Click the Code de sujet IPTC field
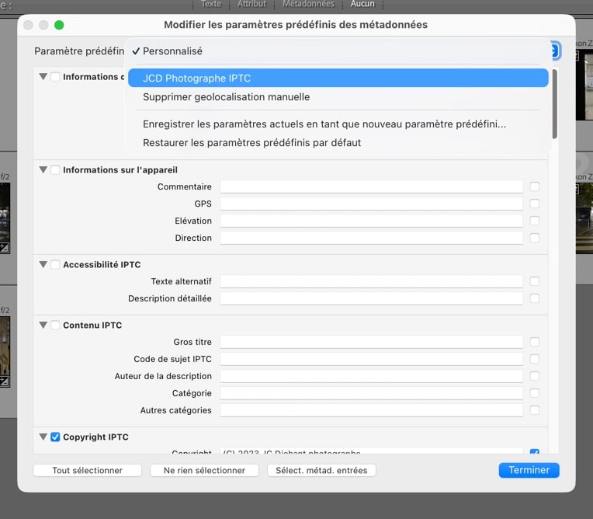Viewport: 593px width, 519px height. tap(371, 359)
